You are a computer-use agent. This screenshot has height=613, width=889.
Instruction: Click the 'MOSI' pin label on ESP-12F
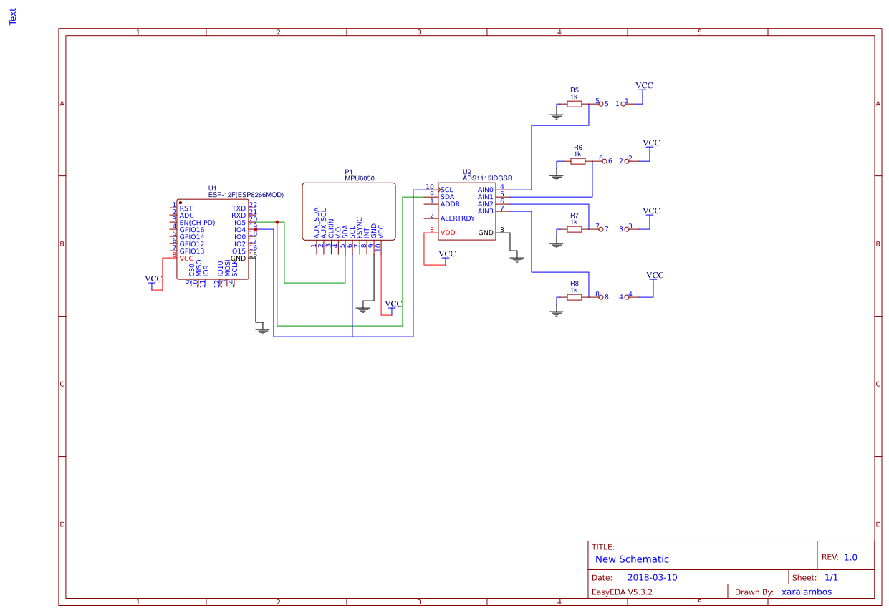[228, 269]
